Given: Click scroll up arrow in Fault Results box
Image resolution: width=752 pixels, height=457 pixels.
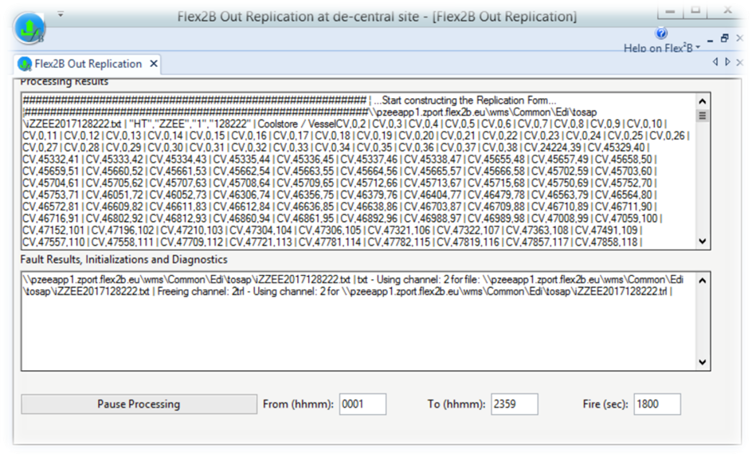Looking at the screenshot, I should tap(703, 281).
